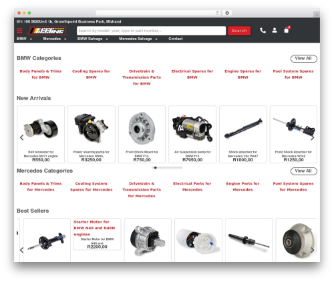Image resolution: width=334 pixels, height=282 pixels.
Task: Open the red hamburger menu
Action: tap(19, 31)
